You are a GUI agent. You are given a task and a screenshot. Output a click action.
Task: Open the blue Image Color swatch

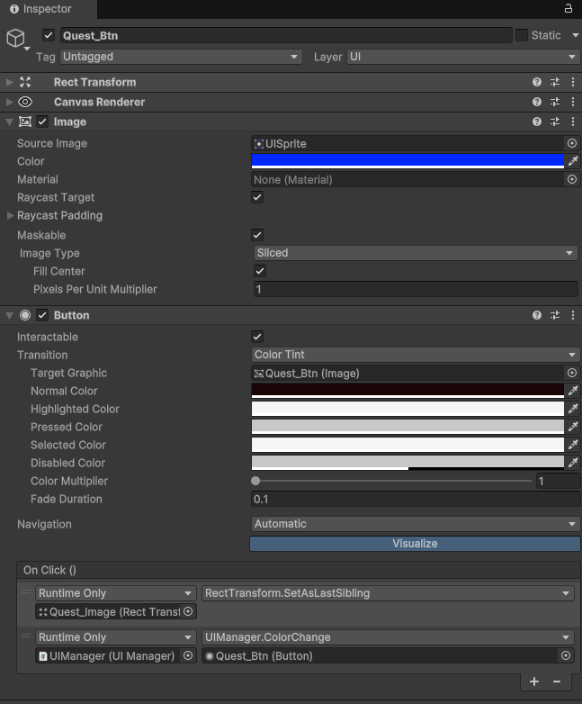coord(407,161)
